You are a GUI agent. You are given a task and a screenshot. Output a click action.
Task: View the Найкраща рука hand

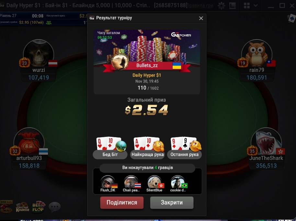pyautogui.click(x=147, y=148)
